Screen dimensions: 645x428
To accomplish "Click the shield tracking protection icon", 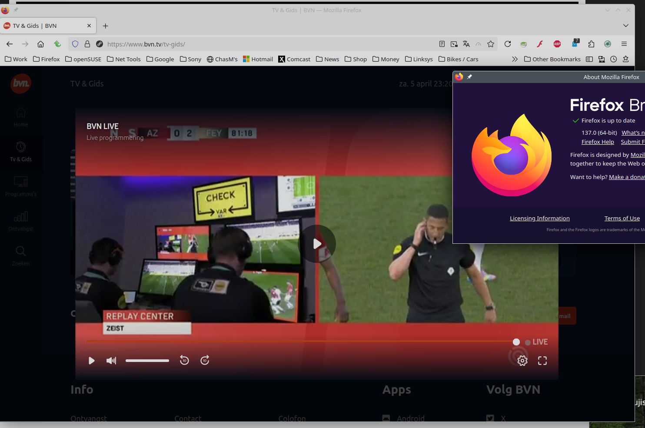I will [75, 44].
